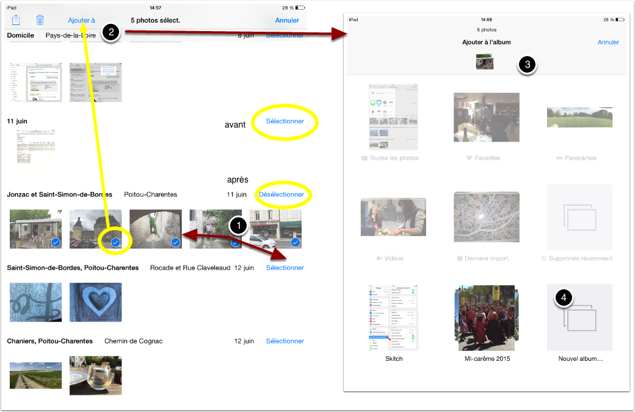This screenshot has width=635, height=412.
Task: Select the Panoramas album thumbnail
Action: coord(579,117)
